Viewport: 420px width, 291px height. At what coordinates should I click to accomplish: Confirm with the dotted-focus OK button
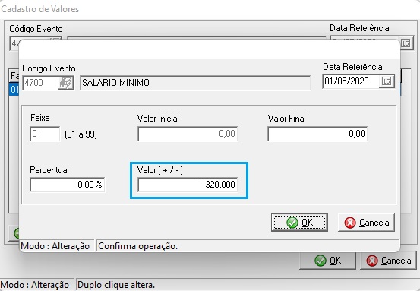tap(299, 222)
